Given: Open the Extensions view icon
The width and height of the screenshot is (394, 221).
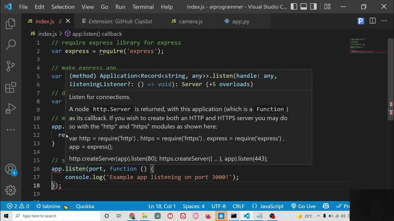Looking at the screenshot, I should point(10,87).
